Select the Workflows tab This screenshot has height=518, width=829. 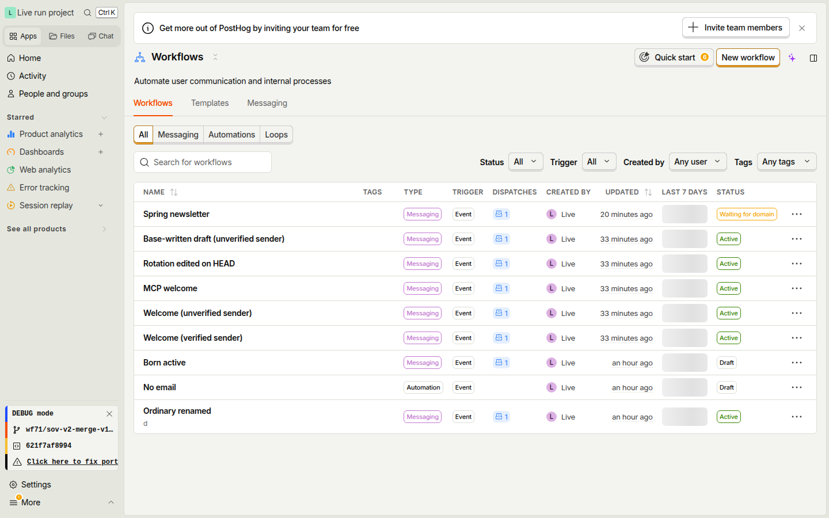pyautogui.click(x=153, y=103)
